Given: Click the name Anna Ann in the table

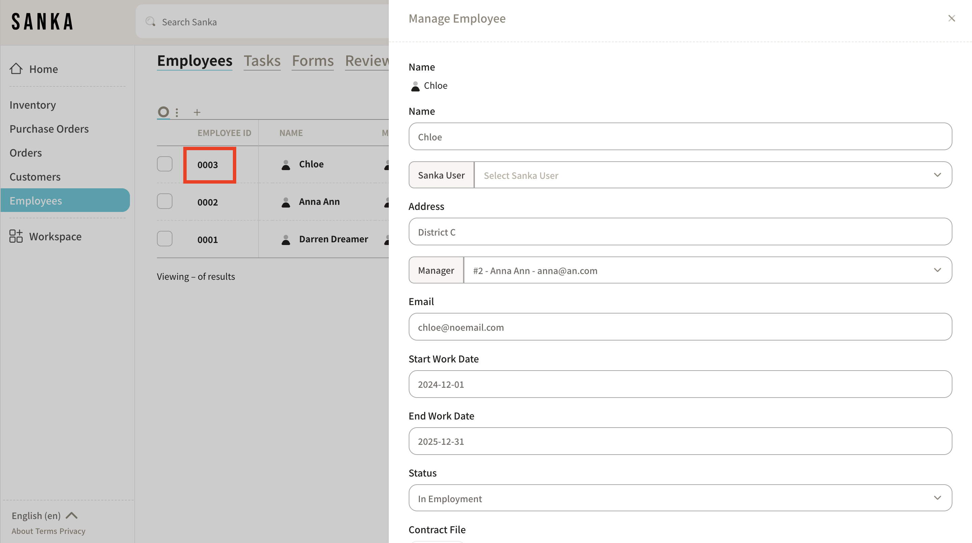Looking at the screenshot, I should (x=319, y=201).
